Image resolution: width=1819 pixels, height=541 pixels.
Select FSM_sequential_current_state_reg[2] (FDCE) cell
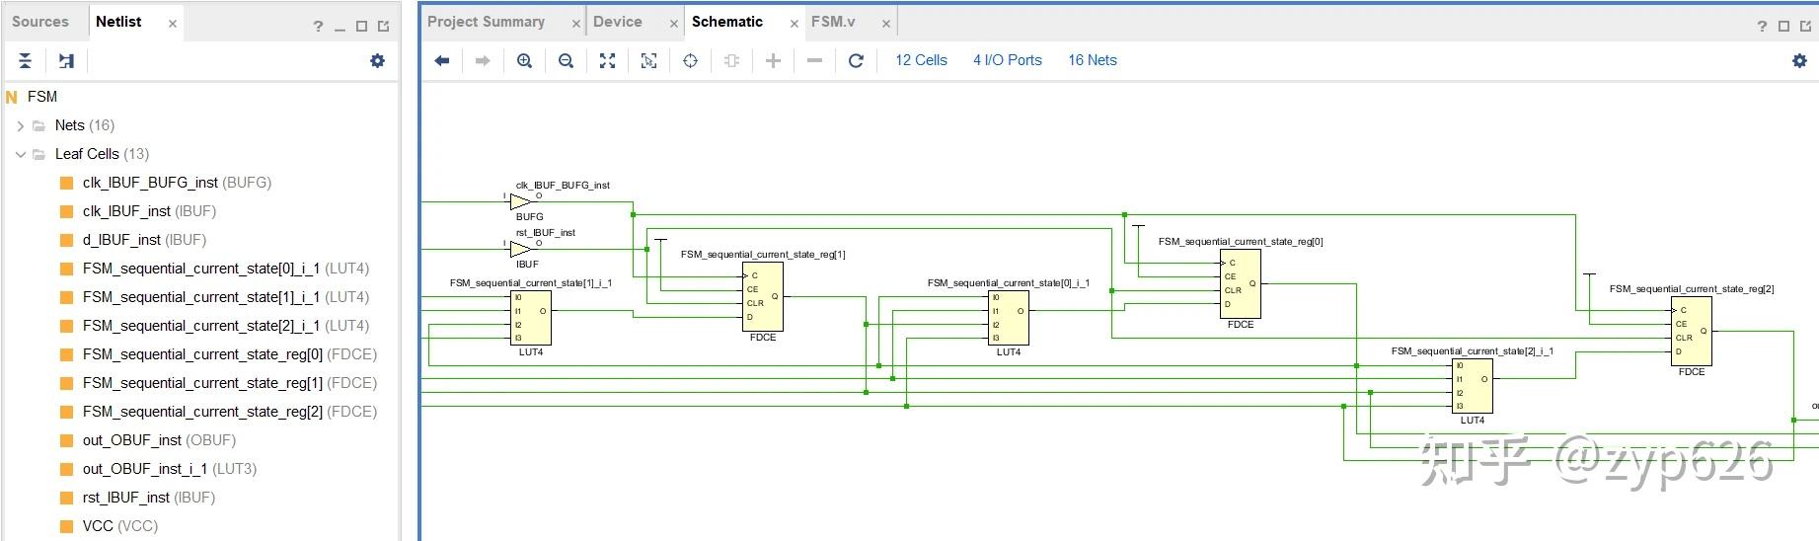[x=230, y=412]
